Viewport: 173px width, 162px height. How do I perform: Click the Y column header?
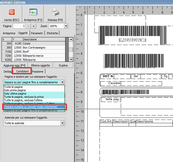17,39
